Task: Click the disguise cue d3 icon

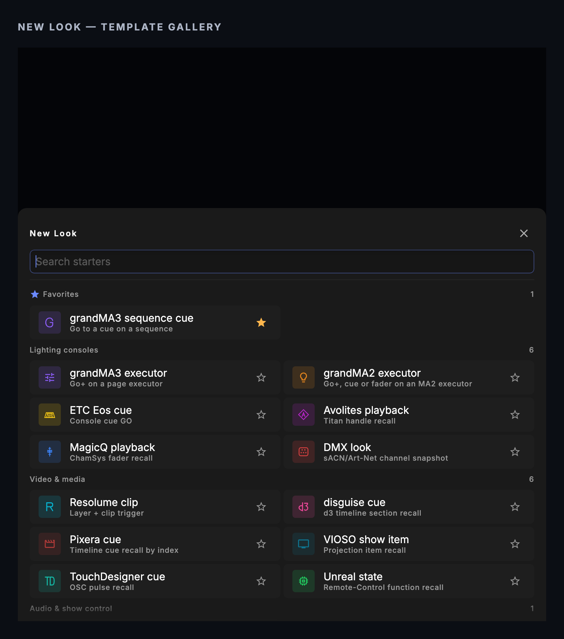Action: point(304,507)
